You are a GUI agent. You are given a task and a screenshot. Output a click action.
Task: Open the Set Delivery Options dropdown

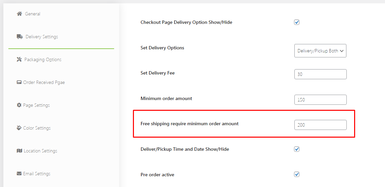(320, 51)
